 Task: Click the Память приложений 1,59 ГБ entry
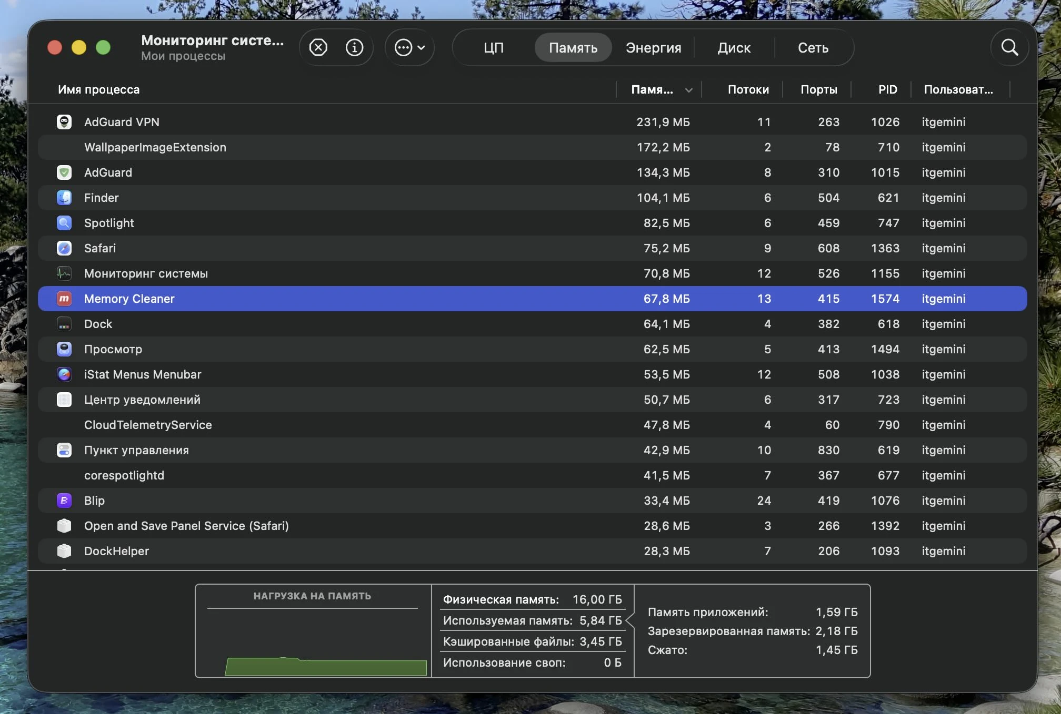[753, 612]
